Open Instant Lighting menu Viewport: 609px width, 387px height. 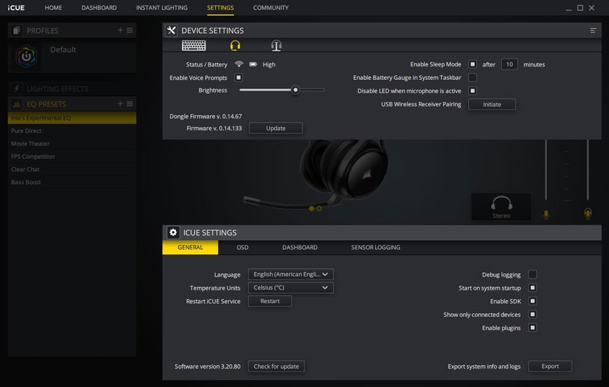coord(162,7)
